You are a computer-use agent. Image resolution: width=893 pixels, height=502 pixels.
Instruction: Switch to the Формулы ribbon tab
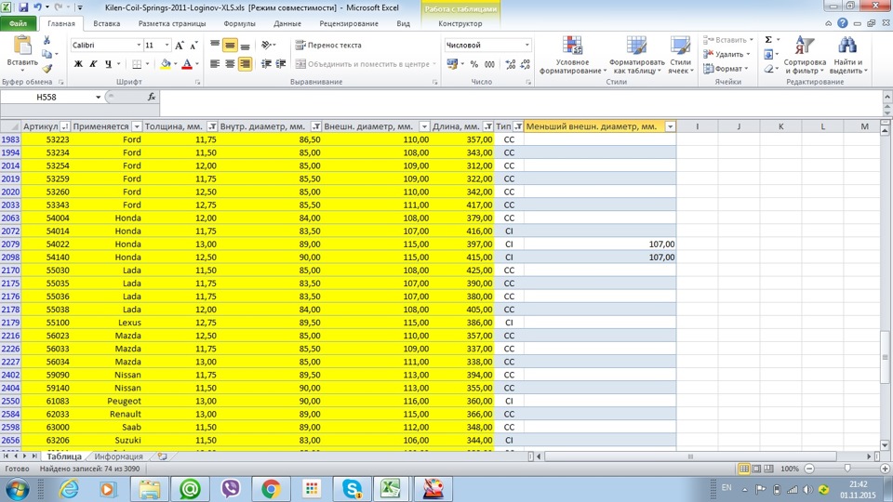tap(239, 23)
